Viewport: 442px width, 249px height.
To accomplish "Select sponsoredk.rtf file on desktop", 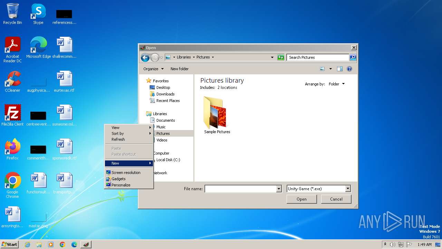I will click(64, 149).
